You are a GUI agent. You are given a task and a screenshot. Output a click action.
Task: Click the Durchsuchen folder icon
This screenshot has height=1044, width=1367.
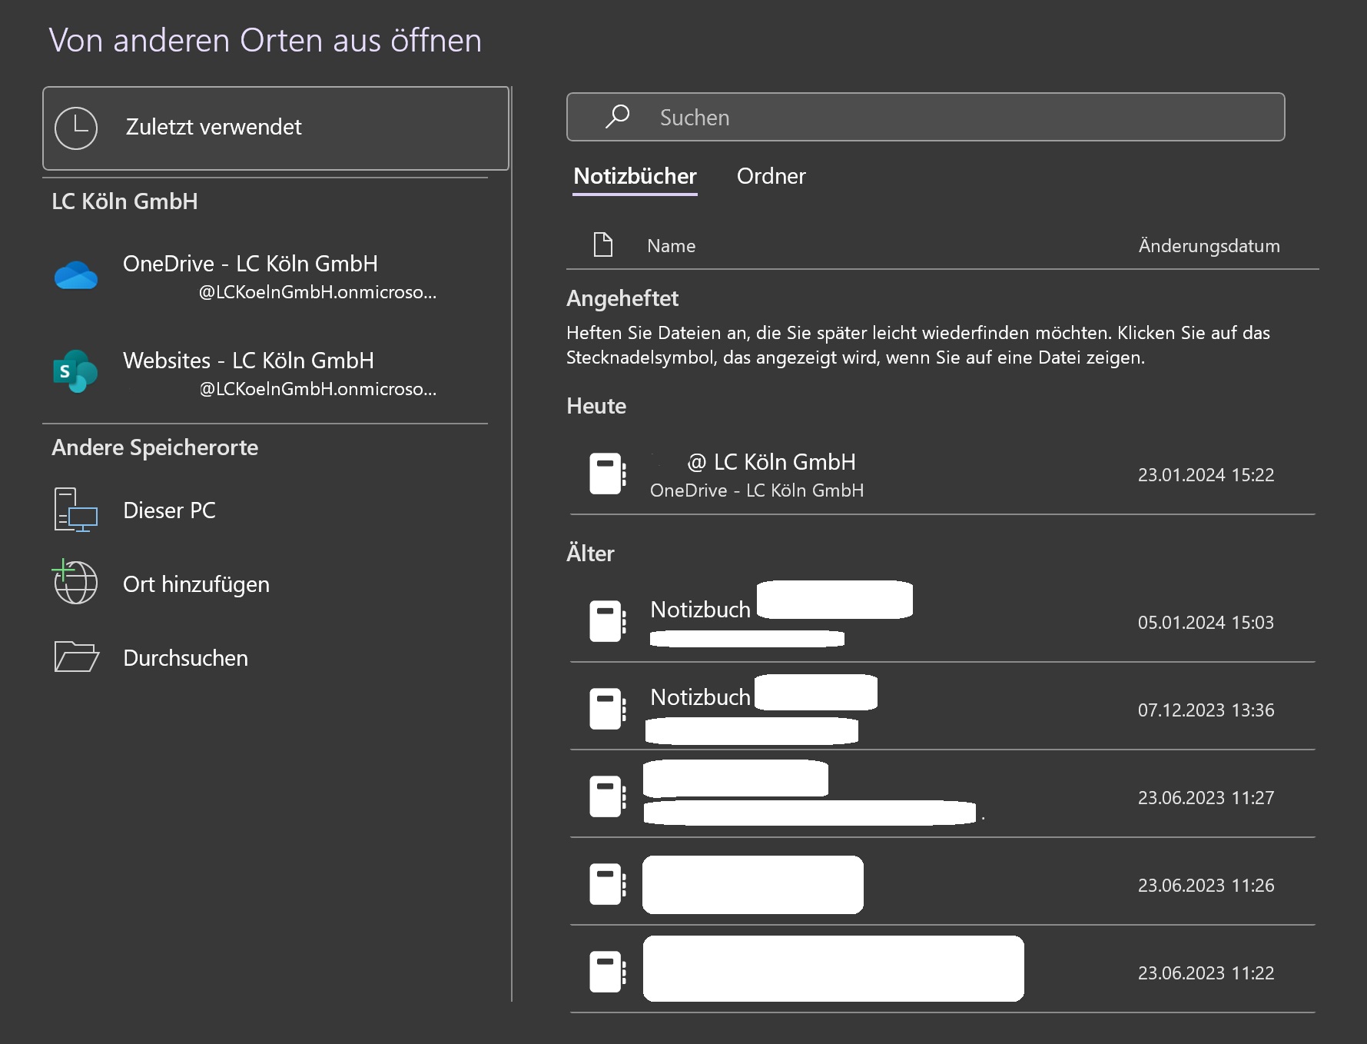tap(76, 657)
